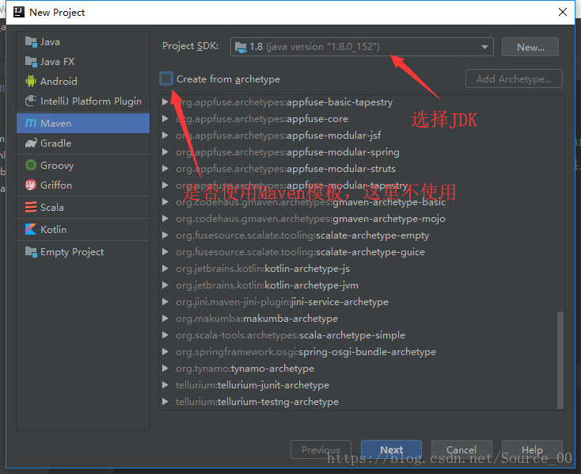This screenshot has height=474, width=581.
Task: Expand appfuse-modular-spring archetype node
Action: [x=165, y=152]
